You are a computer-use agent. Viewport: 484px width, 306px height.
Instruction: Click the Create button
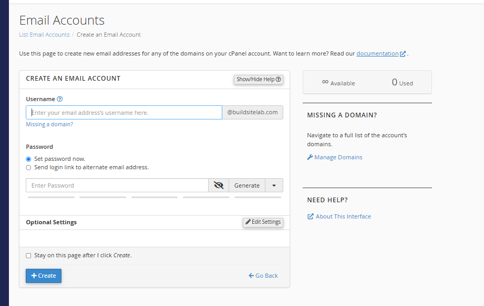pos(44,276)
